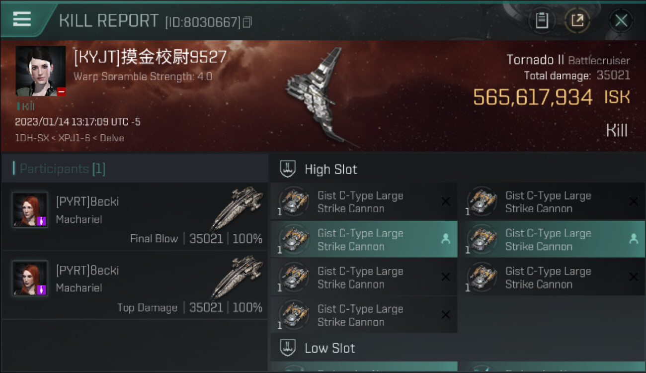This screenshot has height=373, width=646.
Task: Select the highlighted left Strike Cannon item
Action: point(364,239)
